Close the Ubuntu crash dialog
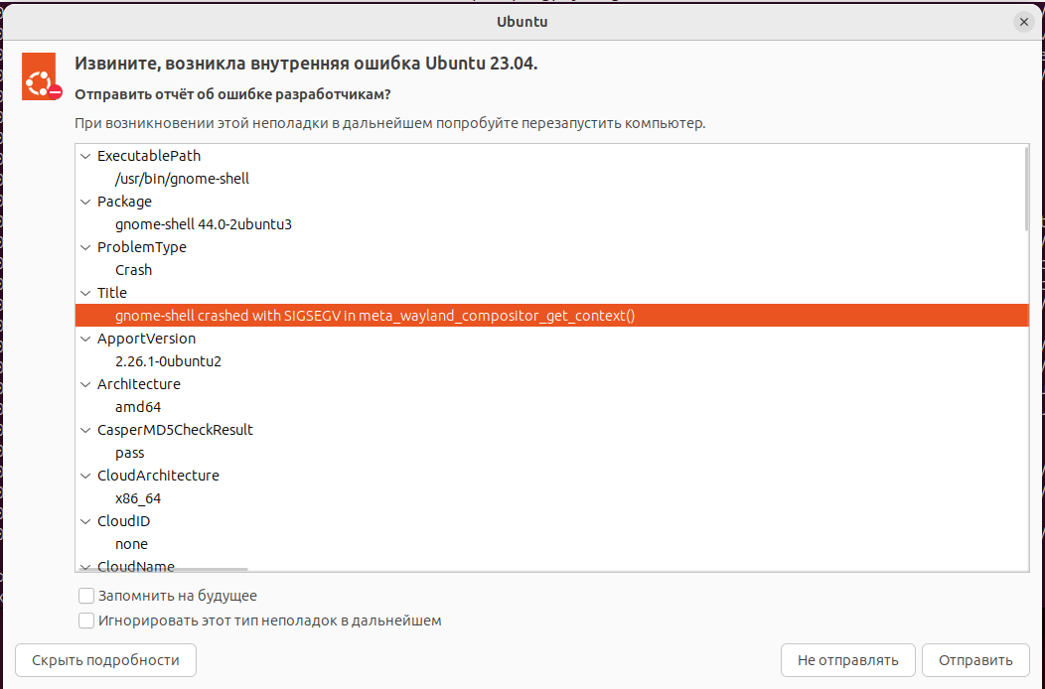This screenshot has height=689, width=1045. click(1023, 21)
